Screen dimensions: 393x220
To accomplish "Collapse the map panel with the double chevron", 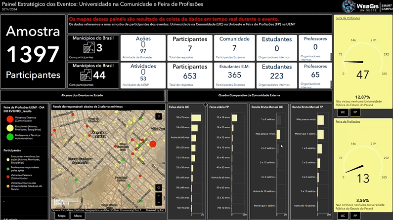I will click(159, 116).
